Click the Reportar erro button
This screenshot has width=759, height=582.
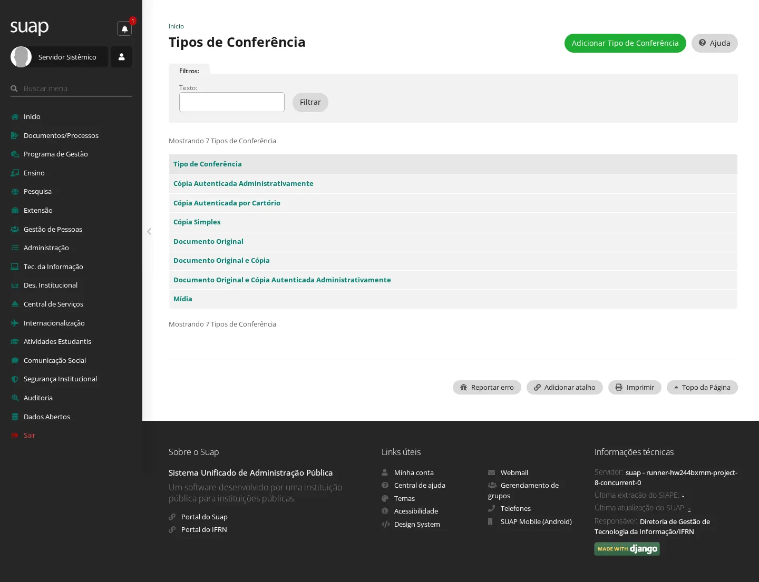[x=487, y=387]
